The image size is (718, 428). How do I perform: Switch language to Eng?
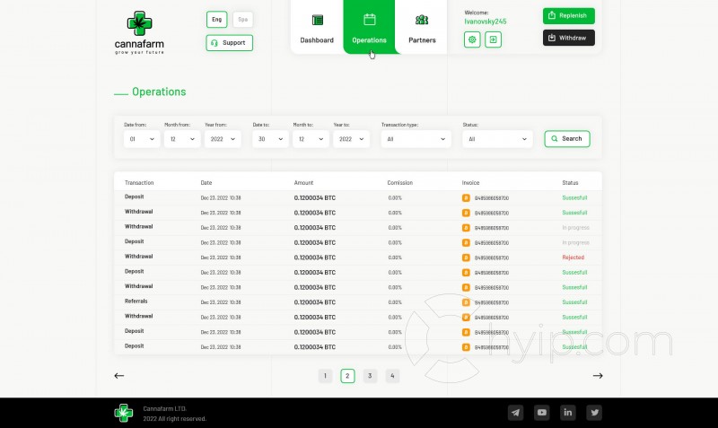[216, 20]
